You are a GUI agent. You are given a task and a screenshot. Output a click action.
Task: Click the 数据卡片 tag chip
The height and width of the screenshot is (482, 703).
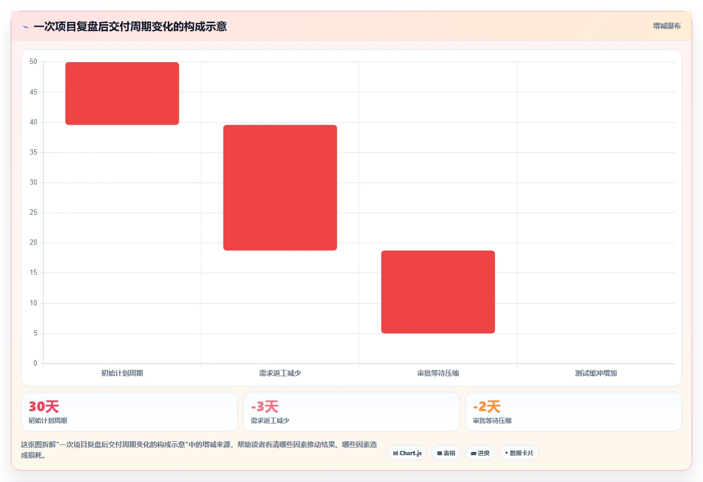pos(519,453)
